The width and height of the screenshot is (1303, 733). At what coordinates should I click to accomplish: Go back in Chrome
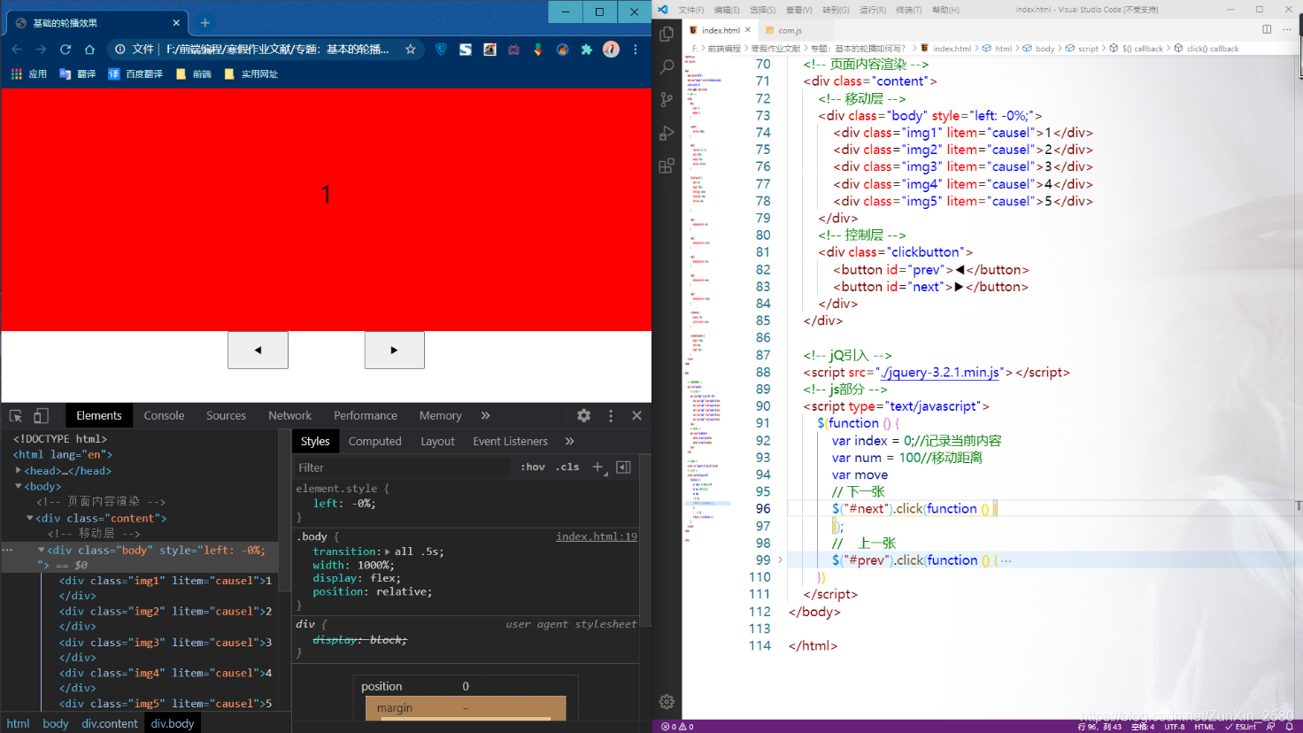16,50
